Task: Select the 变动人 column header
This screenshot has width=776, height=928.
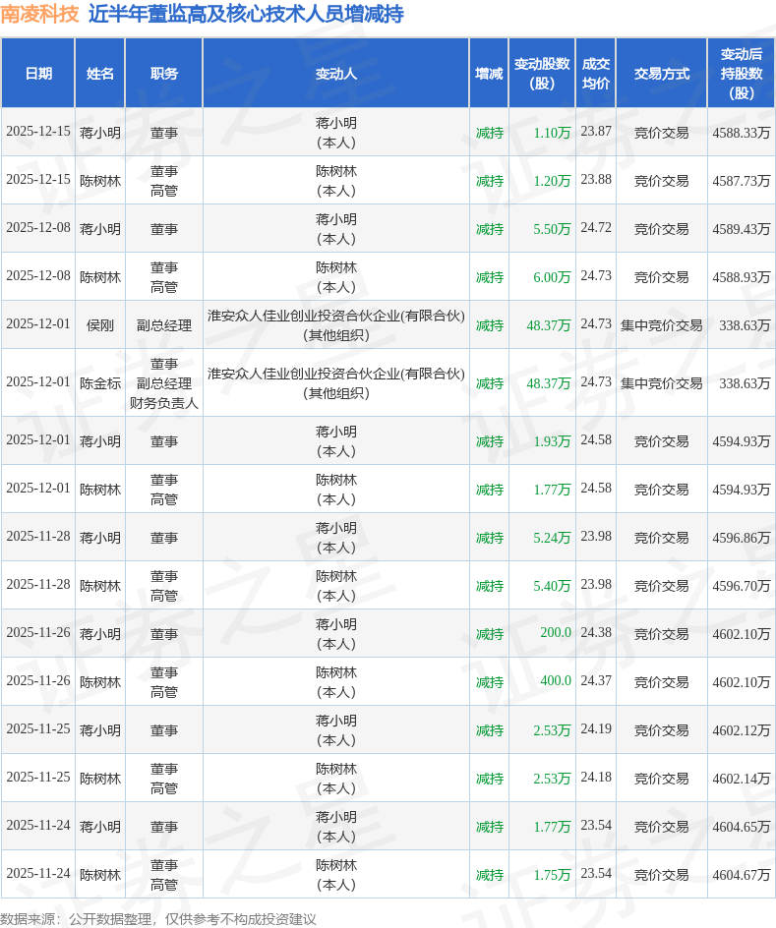Action: pos(336,74)
